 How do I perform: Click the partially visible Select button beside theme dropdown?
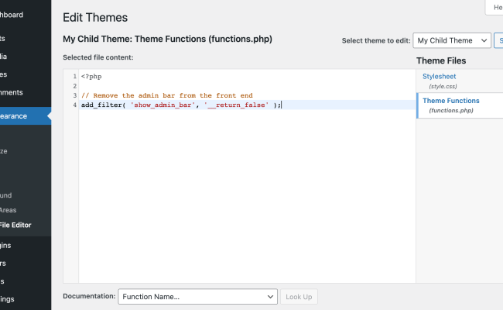tap(499, 40)
